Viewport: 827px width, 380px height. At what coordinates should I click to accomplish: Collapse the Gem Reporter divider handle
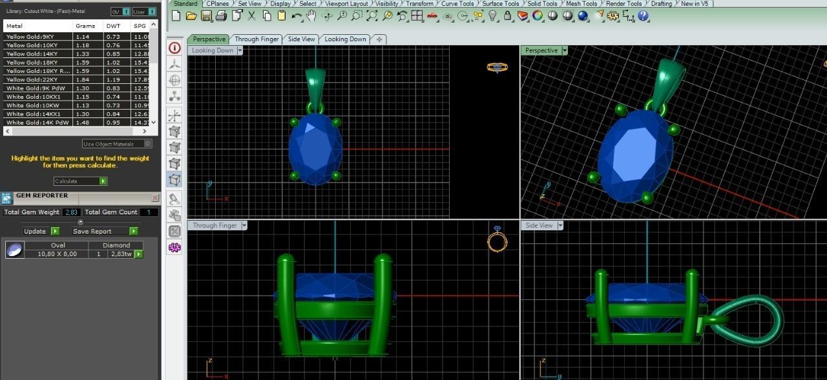coord(80,222)
